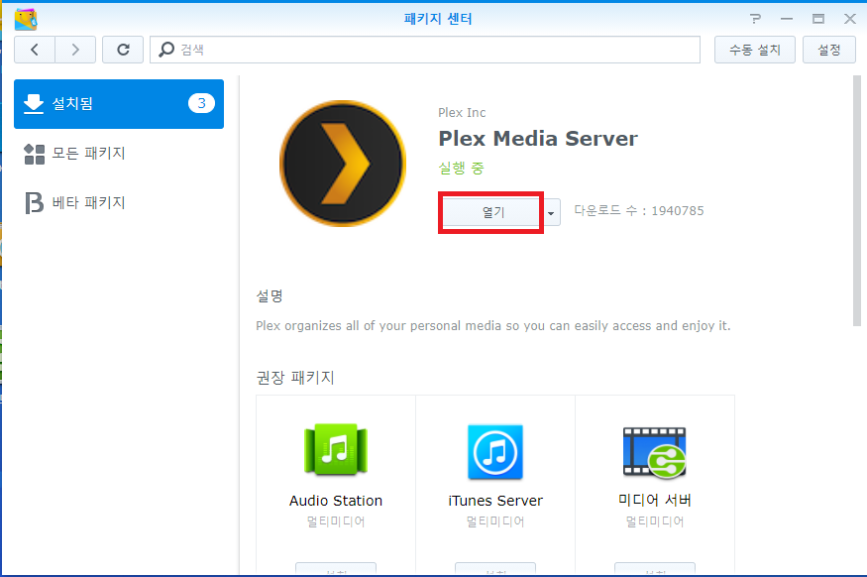This screenshot has width=867, height=577.
Task: Open the 설정 settings button
Action: click(828, 50)
